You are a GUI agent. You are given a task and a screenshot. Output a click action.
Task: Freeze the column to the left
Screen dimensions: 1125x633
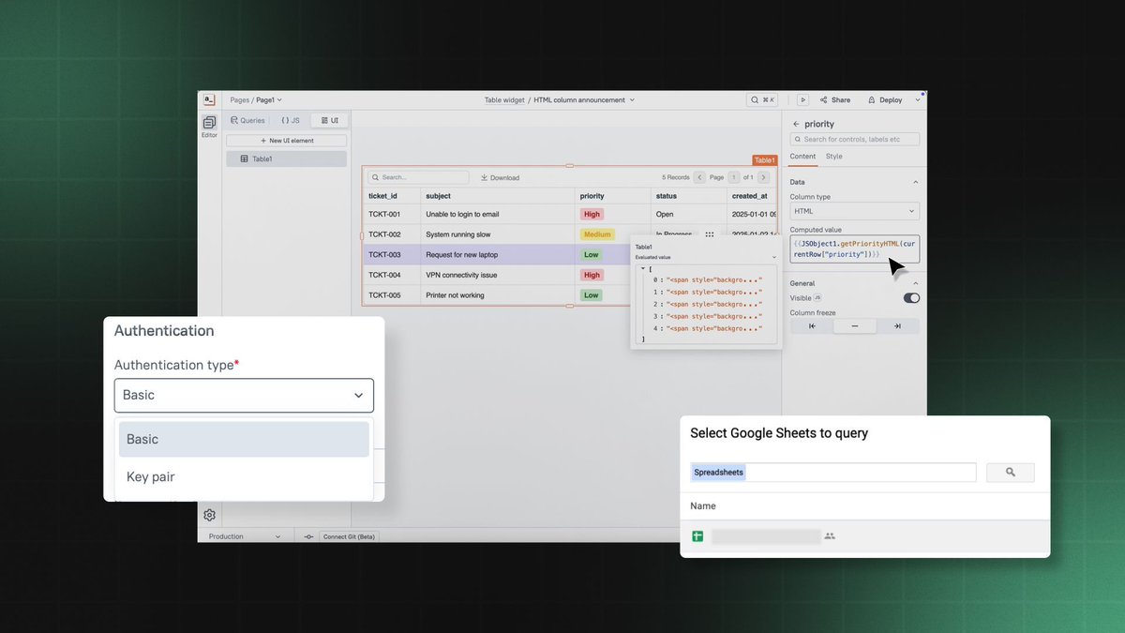pyautogui.click(x=812, y=326)
